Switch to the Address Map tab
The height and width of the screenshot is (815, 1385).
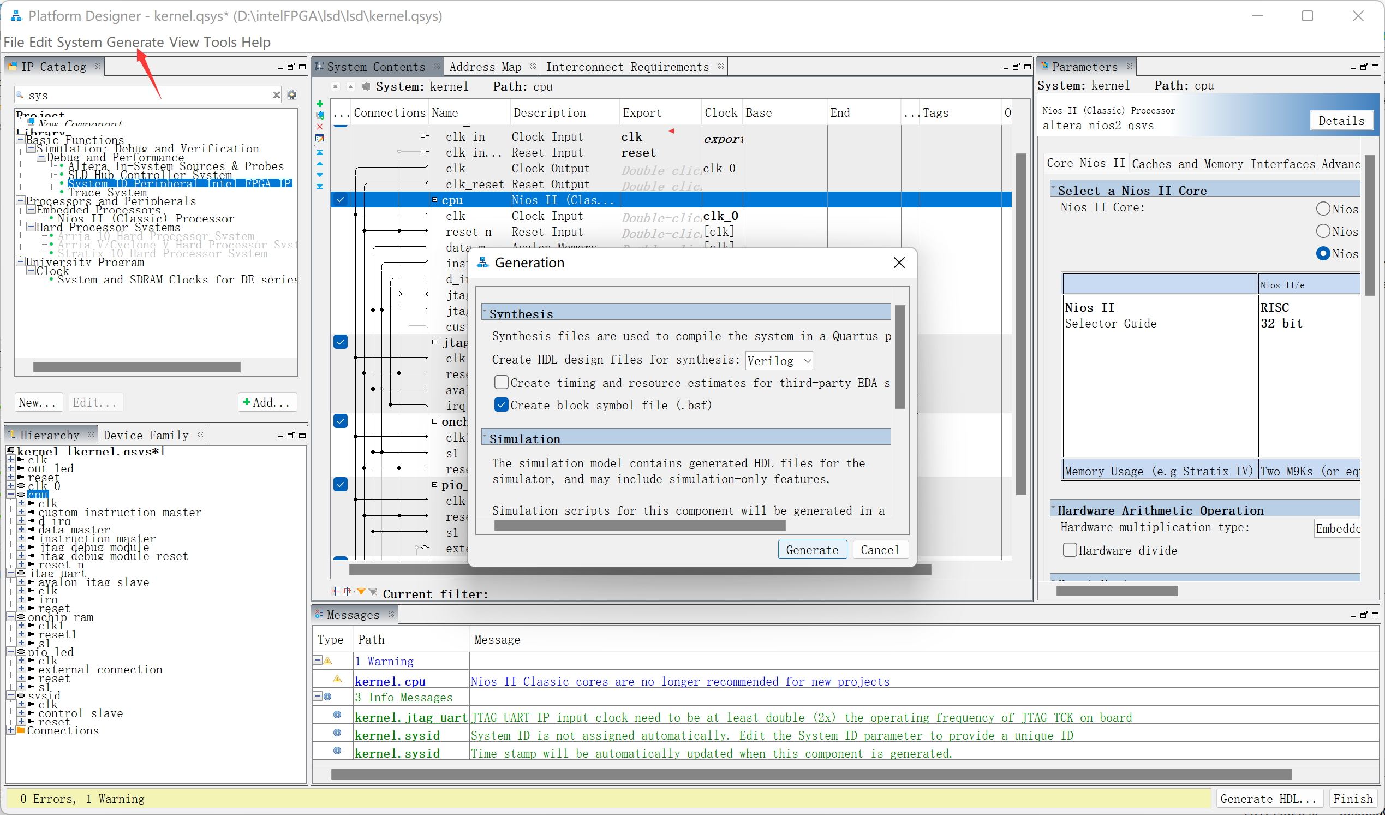(x=485, y=67)
